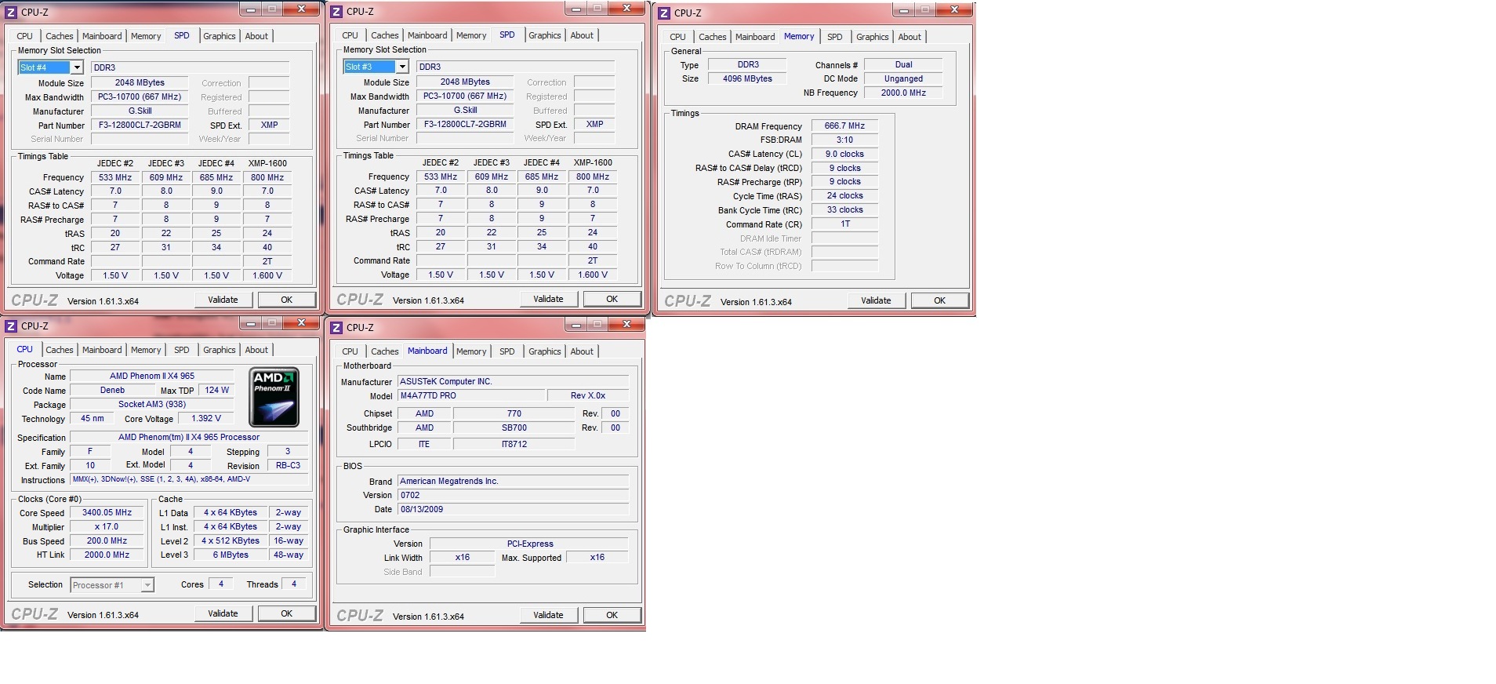Switch to the CPU tab in the Slot #3 window

tap(350, 35)
